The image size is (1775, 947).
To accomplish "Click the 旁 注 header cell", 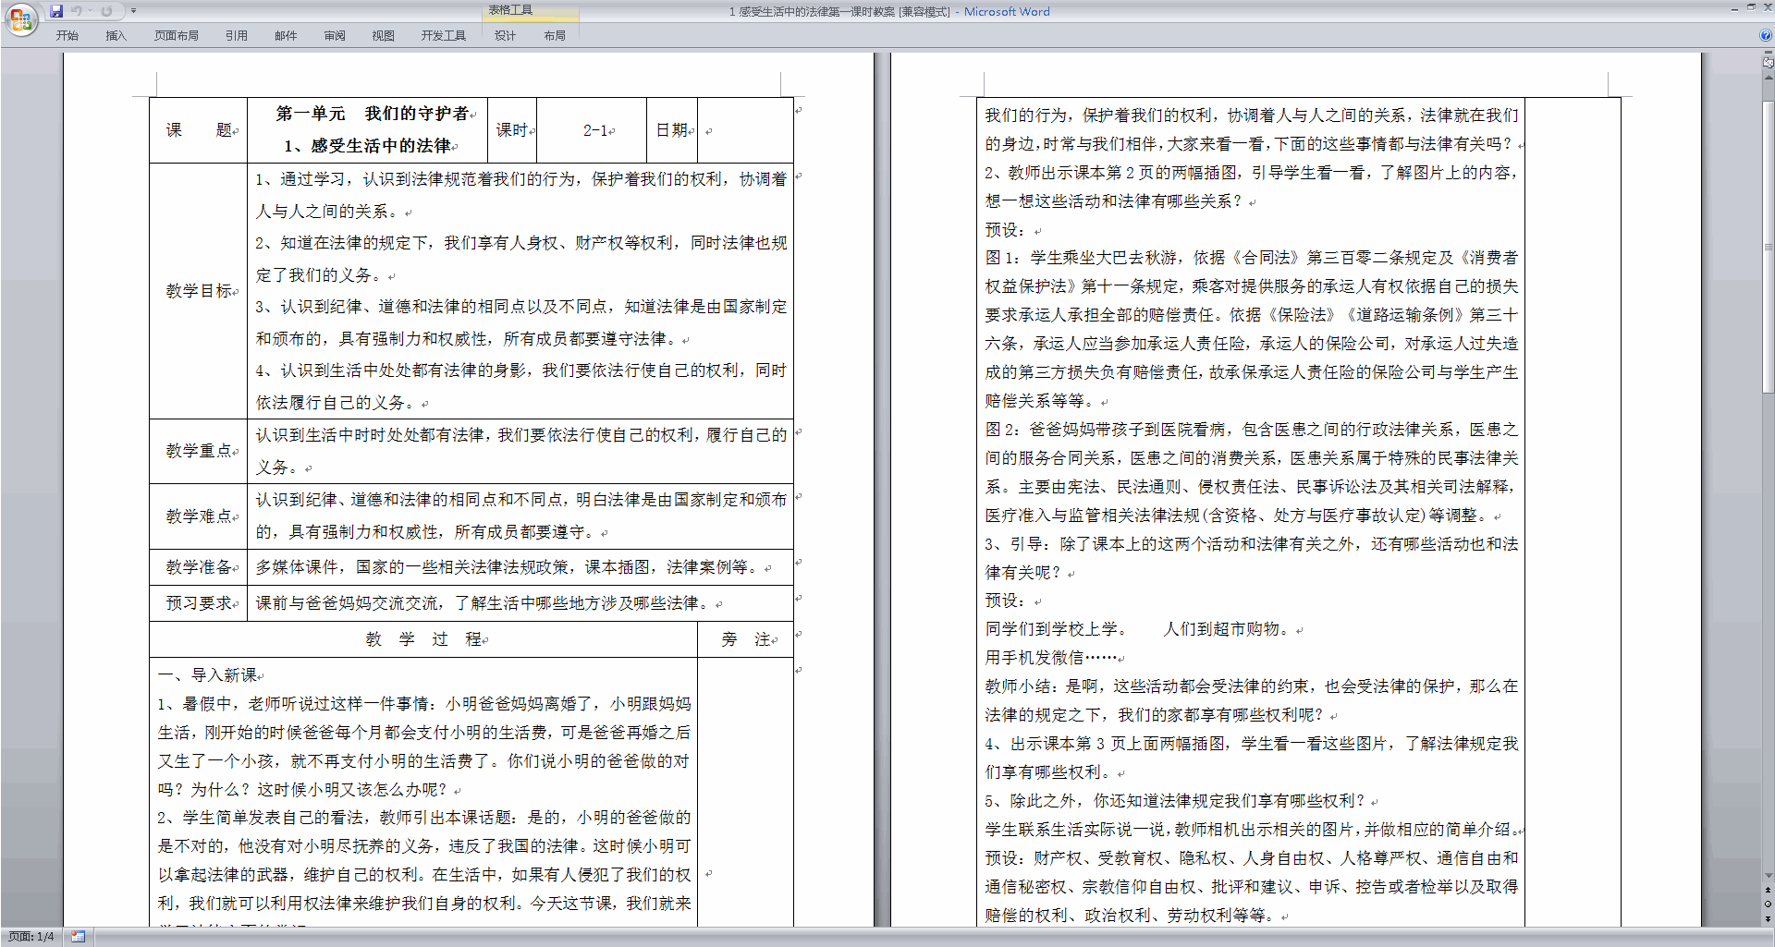I will click(746, 639).
